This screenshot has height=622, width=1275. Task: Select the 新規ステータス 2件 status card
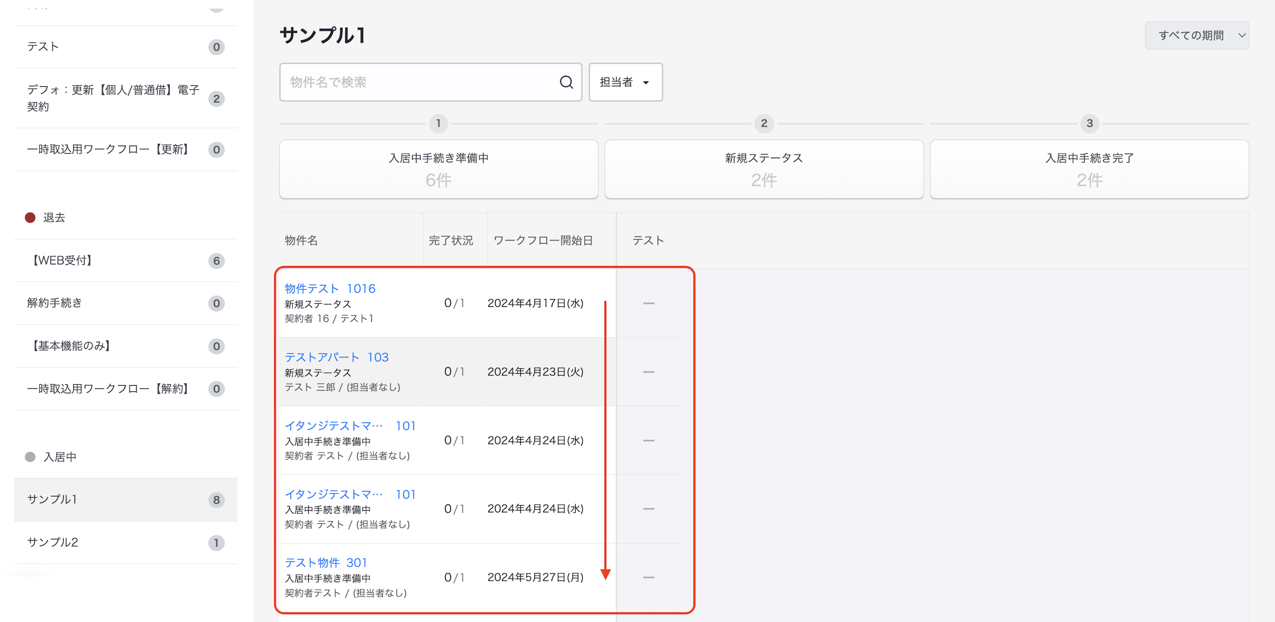click(764, 169)
